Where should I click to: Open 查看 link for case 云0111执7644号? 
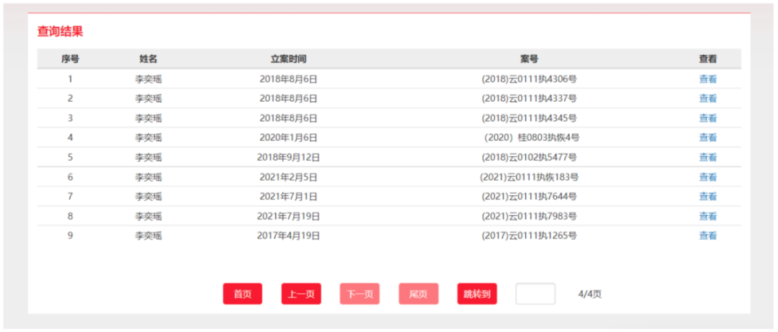(707, 197)
